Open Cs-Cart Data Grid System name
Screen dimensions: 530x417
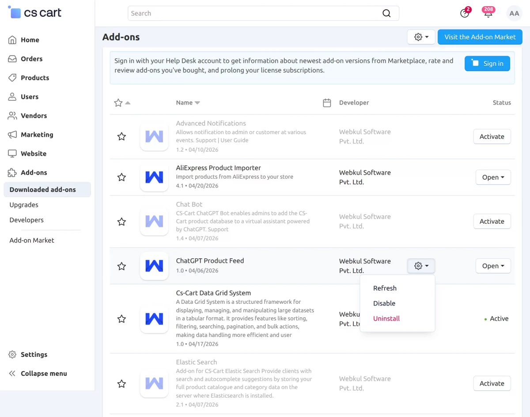pyautogui.click(x=213, y=293)
